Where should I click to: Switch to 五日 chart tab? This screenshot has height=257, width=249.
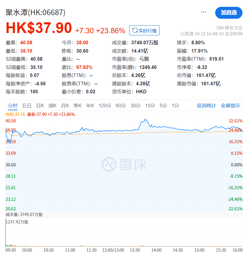pos(27,105)
